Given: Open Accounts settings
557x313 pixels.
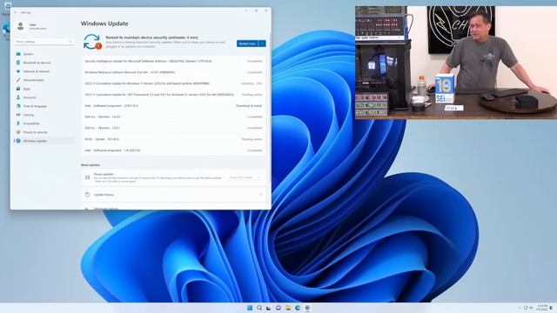Looking at the screenshot, I should 44,97.
